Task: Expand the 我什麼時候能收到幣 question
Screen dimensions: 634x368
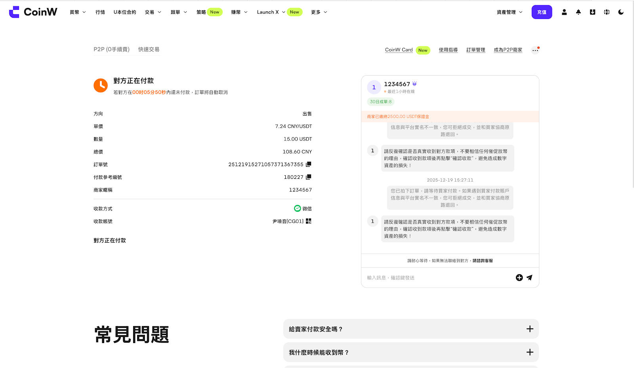Action: [x=411, y=352]
